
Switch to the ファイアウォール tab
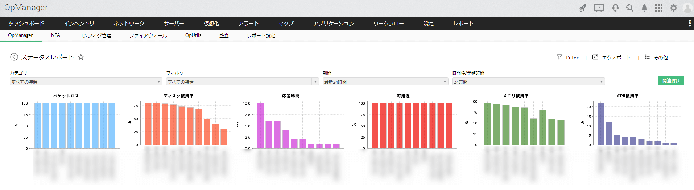[x=148, y=35]
